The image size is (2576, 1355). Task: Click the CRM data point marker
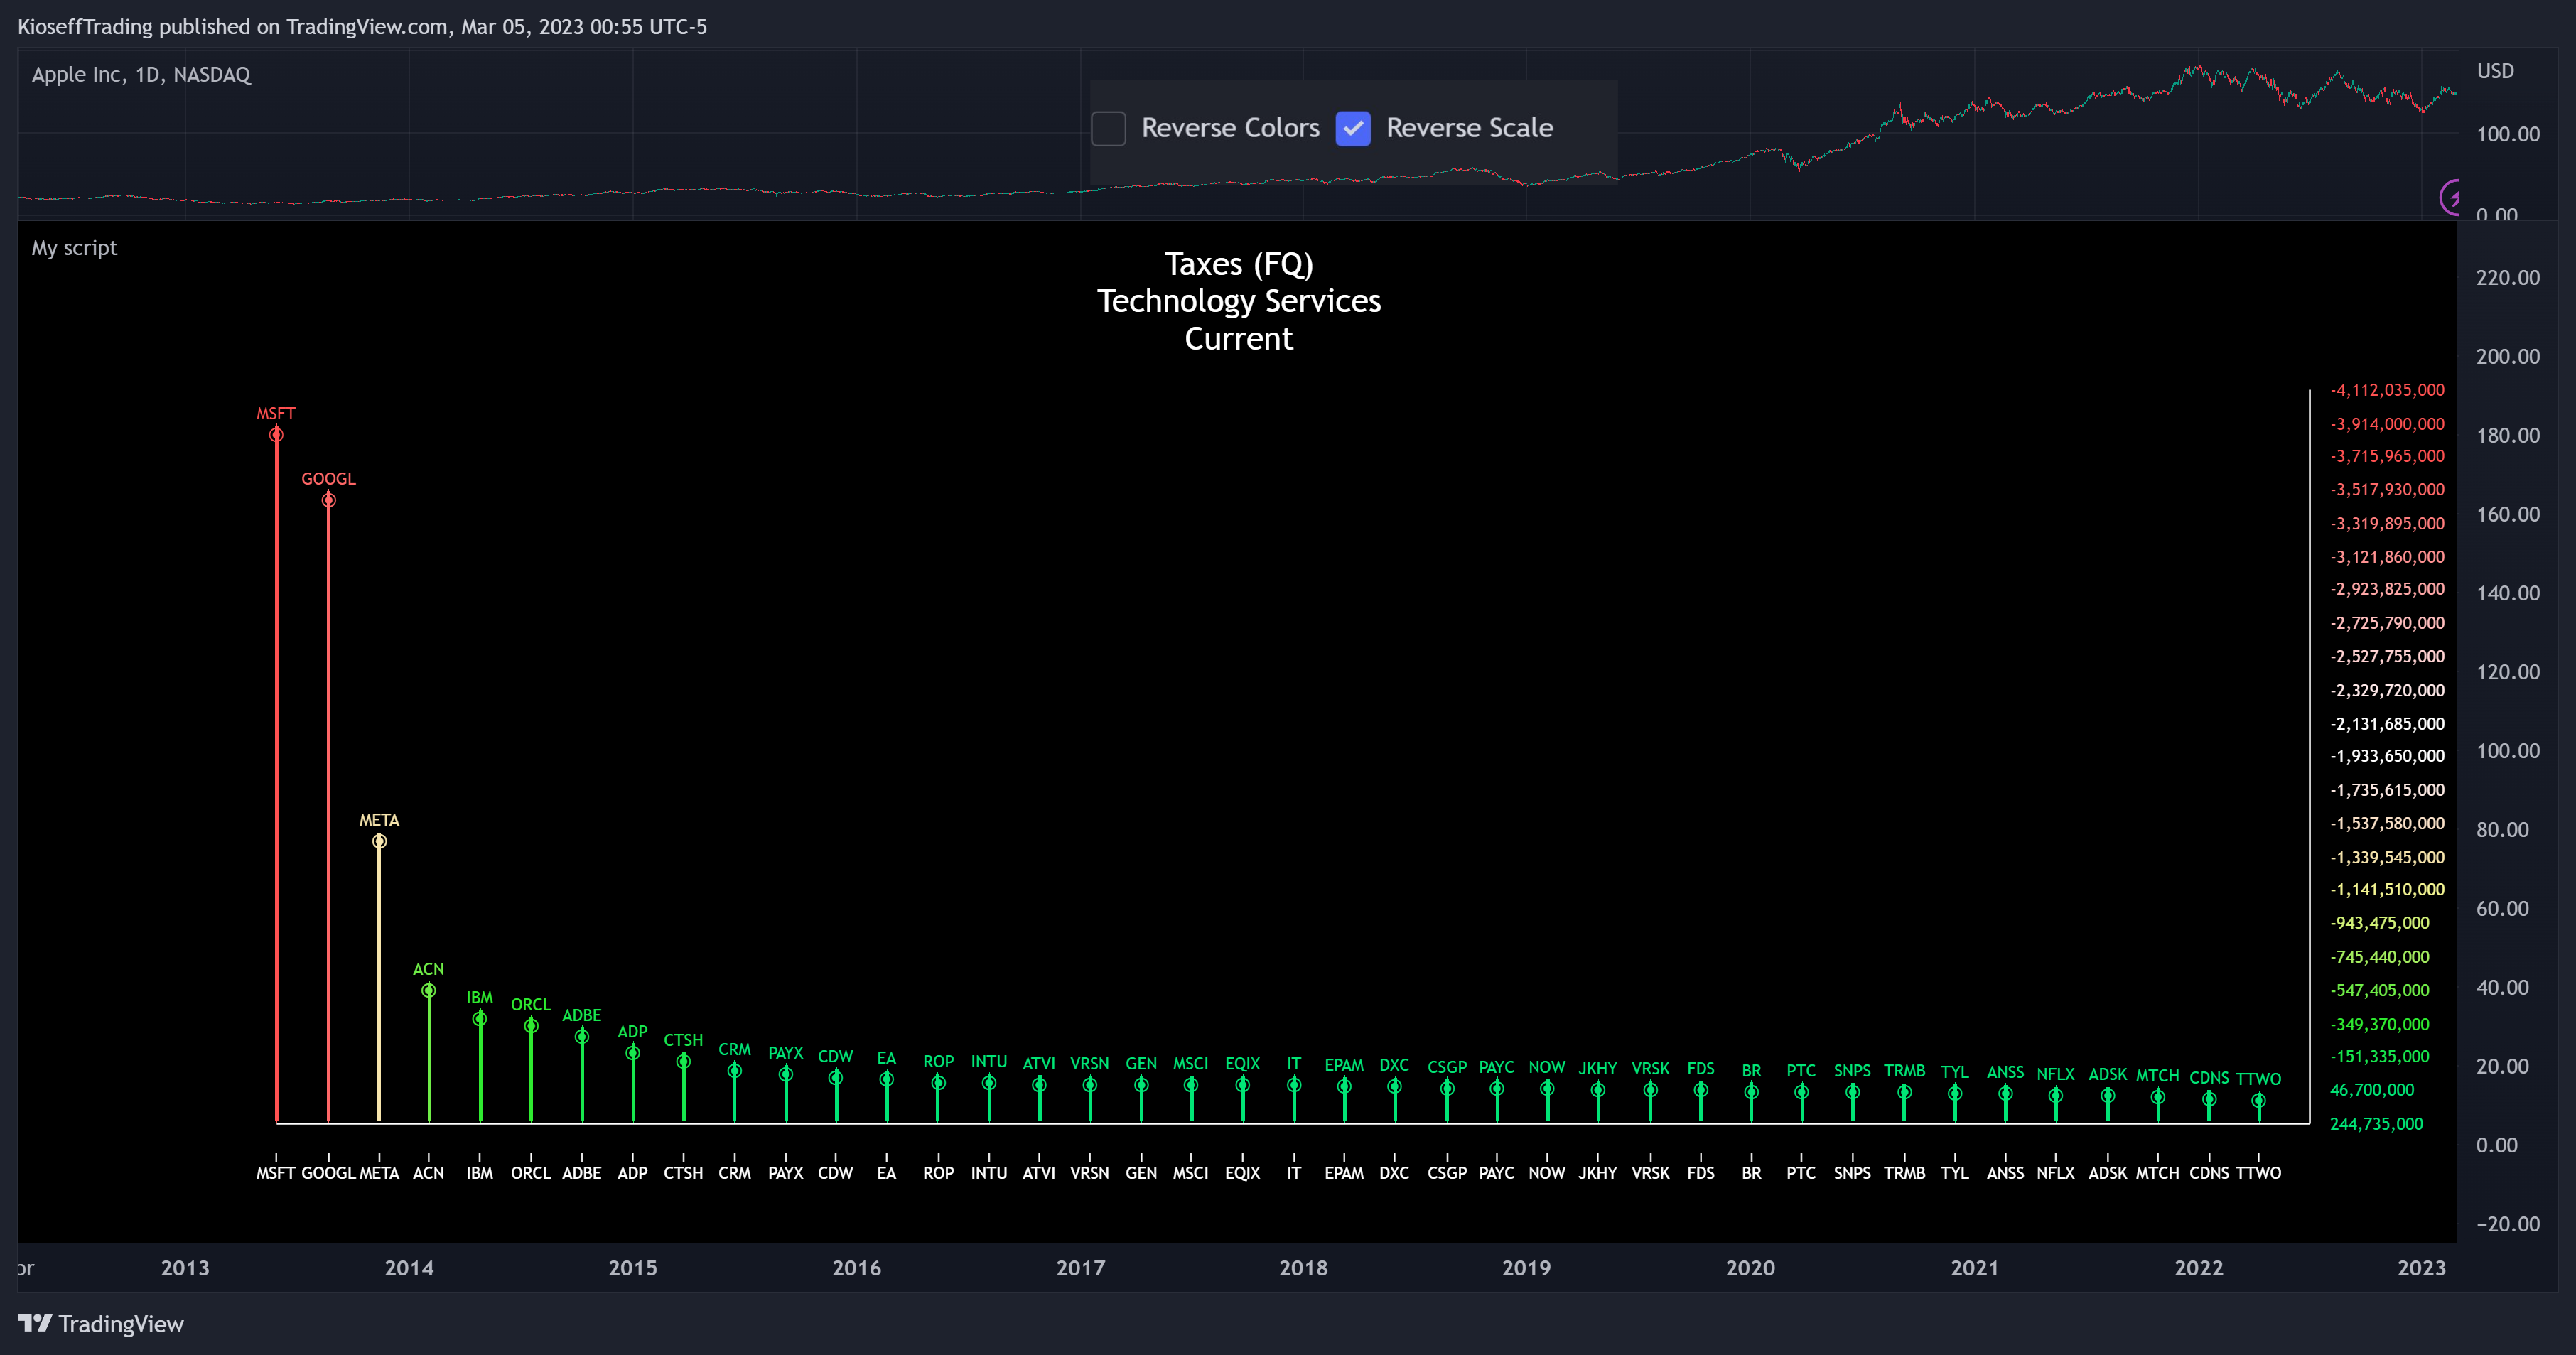(x=734, y=1071)
